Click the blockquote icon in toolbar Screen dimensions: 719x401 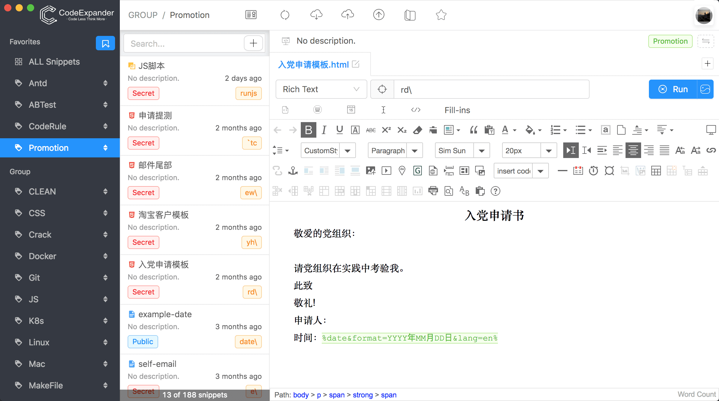(x=474, y=130)
